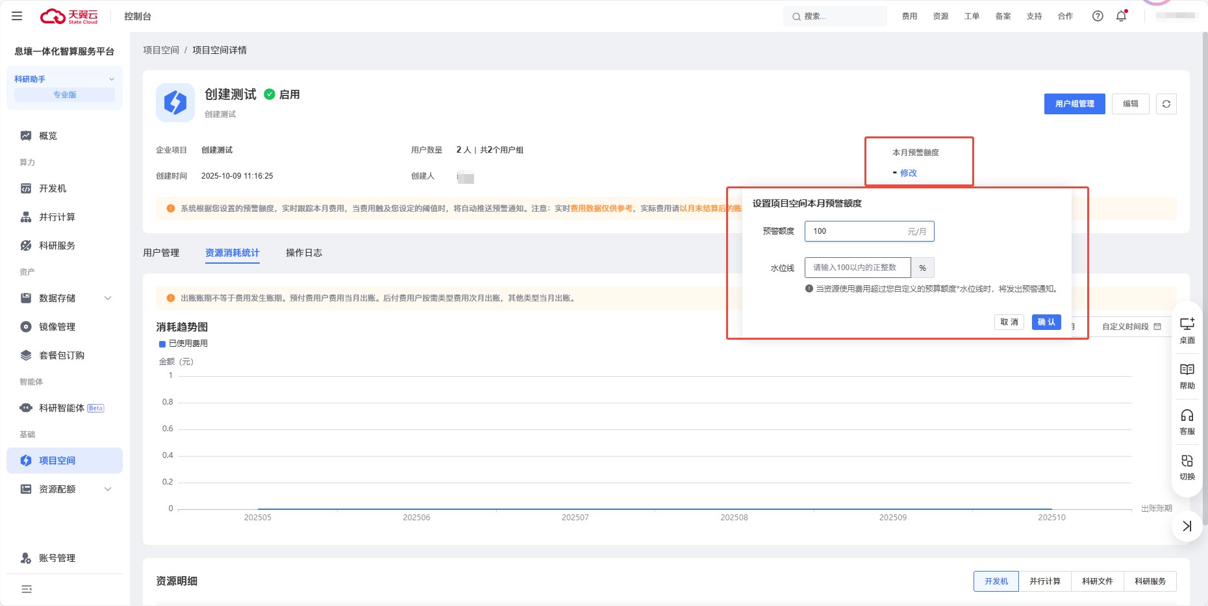The image size is (1208, 606).
Task: Expand the 资源配额 sidebar menu
Action: (108, 489)
